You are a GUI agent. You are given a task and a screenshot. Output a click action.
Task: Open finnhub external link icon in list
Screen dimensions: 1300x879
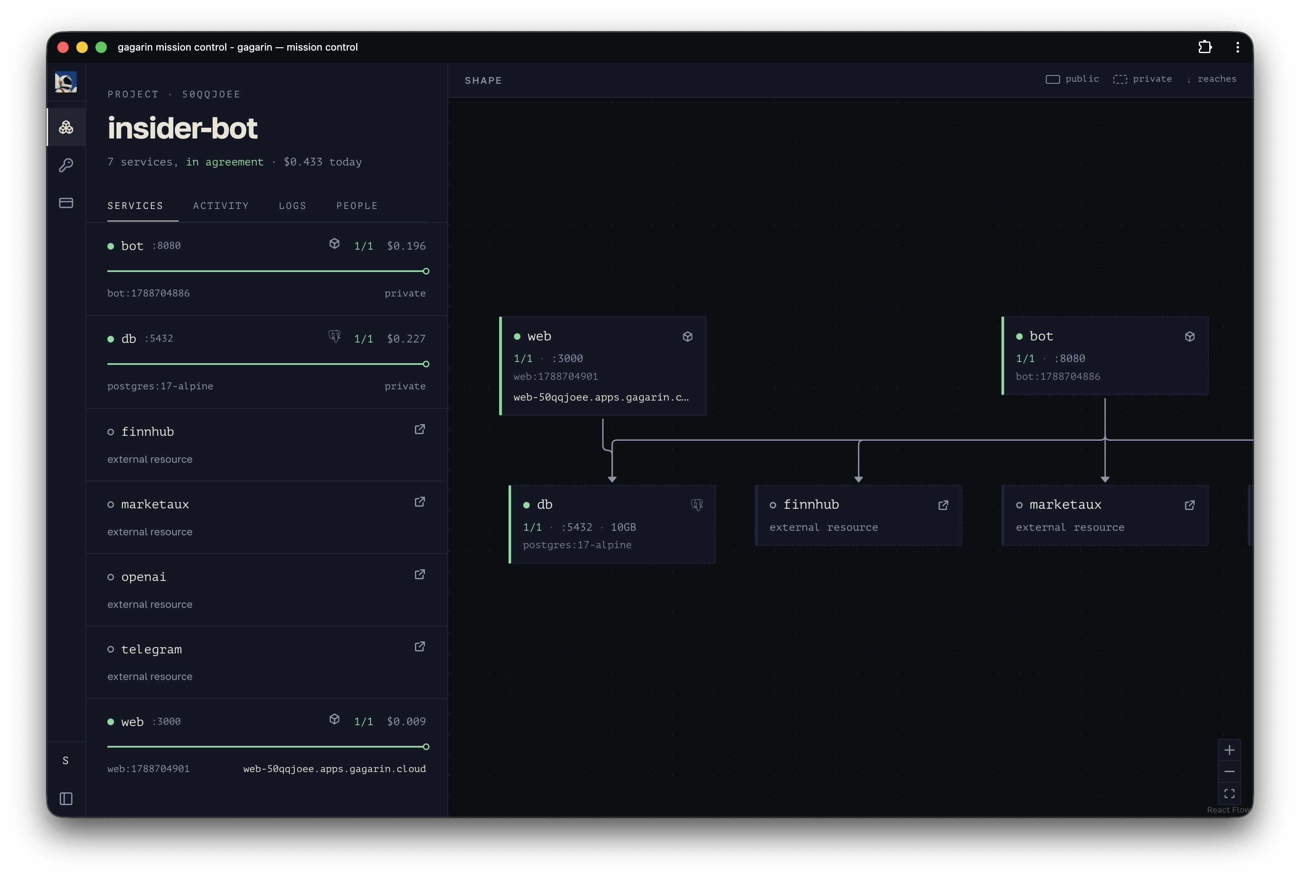[x=420, y=429]
